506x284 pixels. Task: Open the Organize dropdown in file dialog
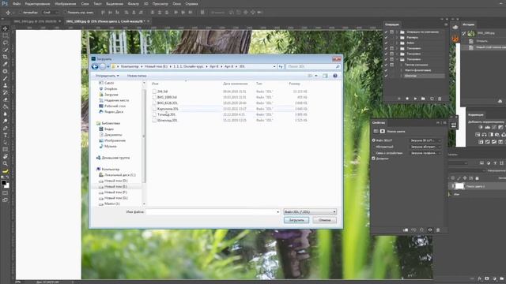108,76
